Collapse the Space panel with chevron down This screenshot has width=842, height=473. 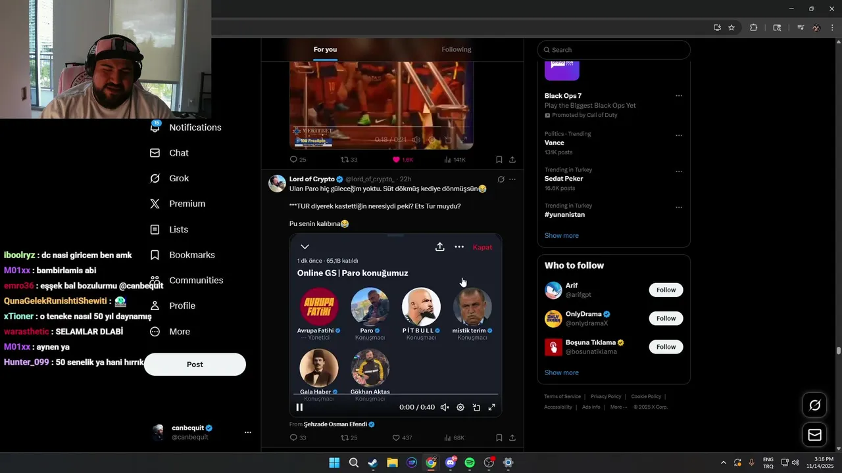click(305, 247)
